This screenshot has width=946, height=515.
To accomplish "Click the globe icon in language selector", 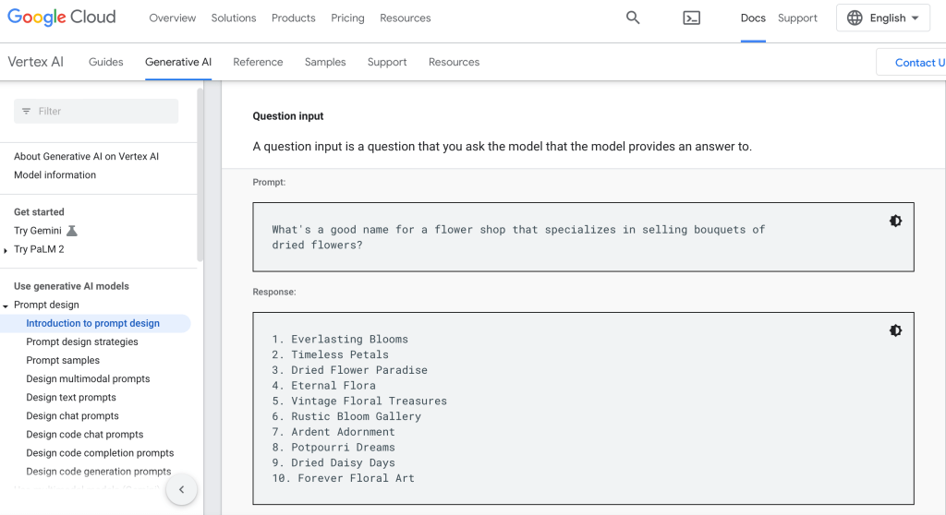I will [x=855, y=18].
